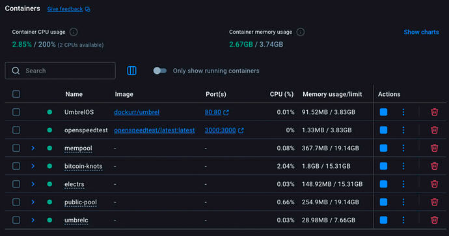The height and width of the screenshot is (236, 449).
Task: Click the Actions column header
Action: click(389, 94)
